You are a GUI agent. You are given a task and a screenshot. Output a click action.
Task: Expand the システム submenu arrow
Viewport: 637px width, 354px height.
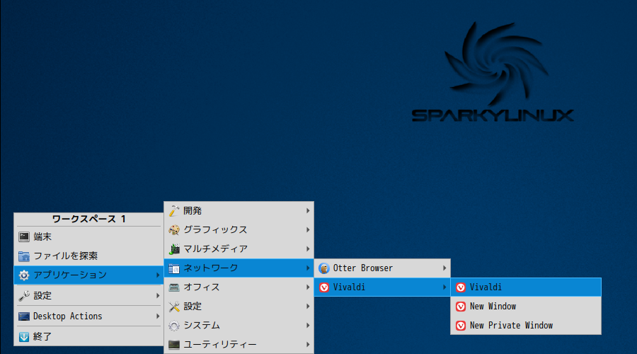point(308,326)
